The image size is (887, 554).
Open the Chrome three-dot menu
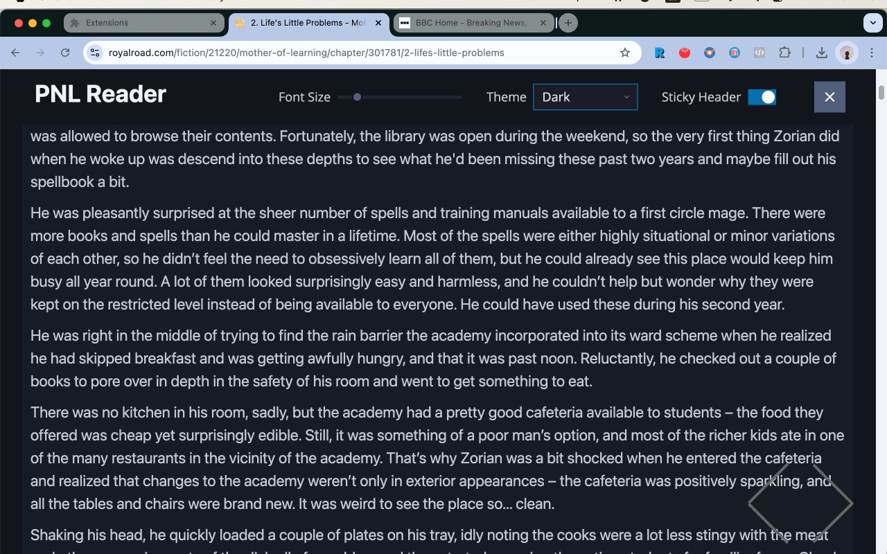click(x=872, y=53)
